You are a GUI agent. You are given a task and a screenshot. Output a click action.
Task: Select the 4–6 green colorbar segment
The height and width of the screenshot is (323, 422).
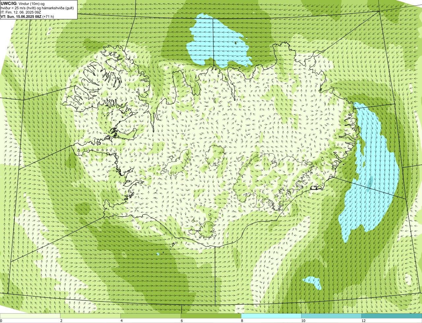coord(151,316)
